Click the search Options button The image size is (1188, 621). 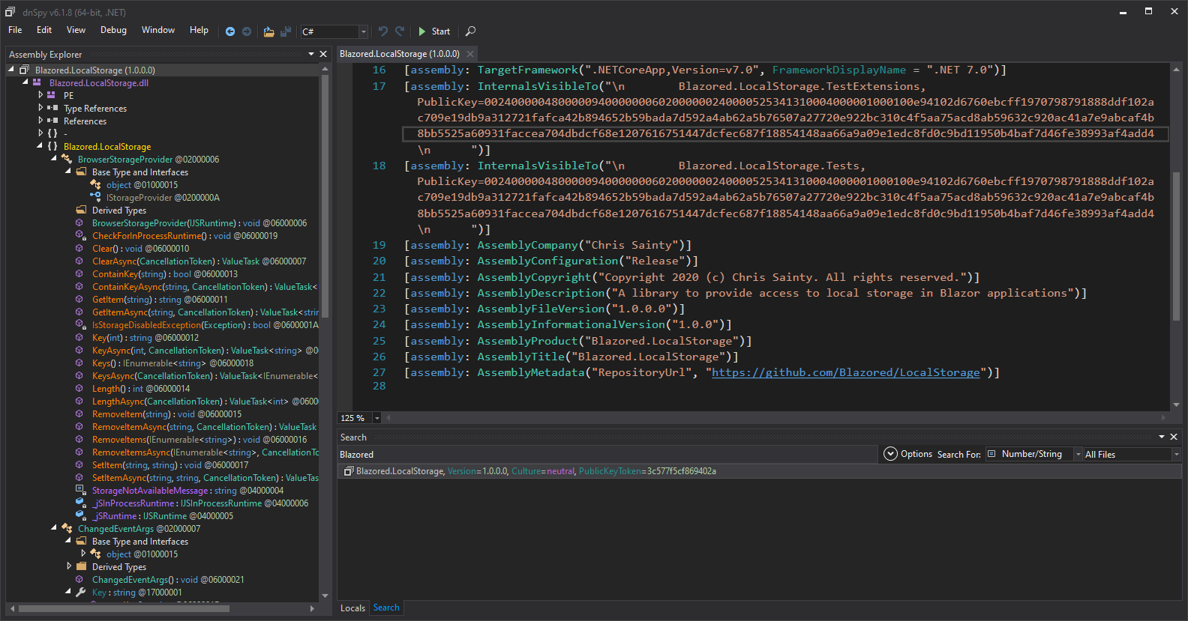[x=907, y=454]
